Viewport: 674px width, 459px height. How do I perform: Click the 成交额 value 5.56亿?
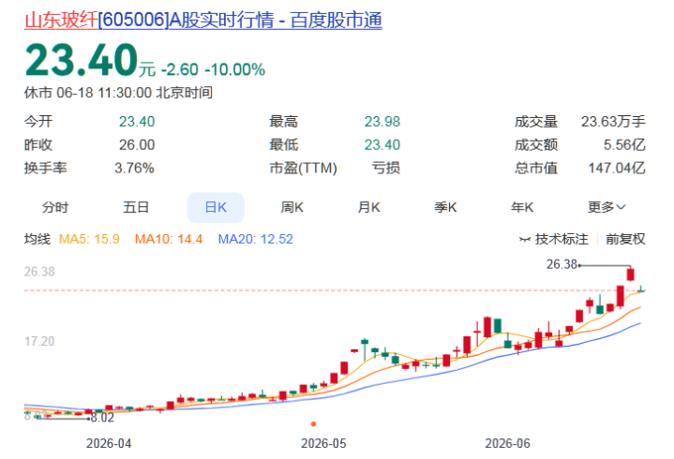pyautogui.click(x=624, y=144)
